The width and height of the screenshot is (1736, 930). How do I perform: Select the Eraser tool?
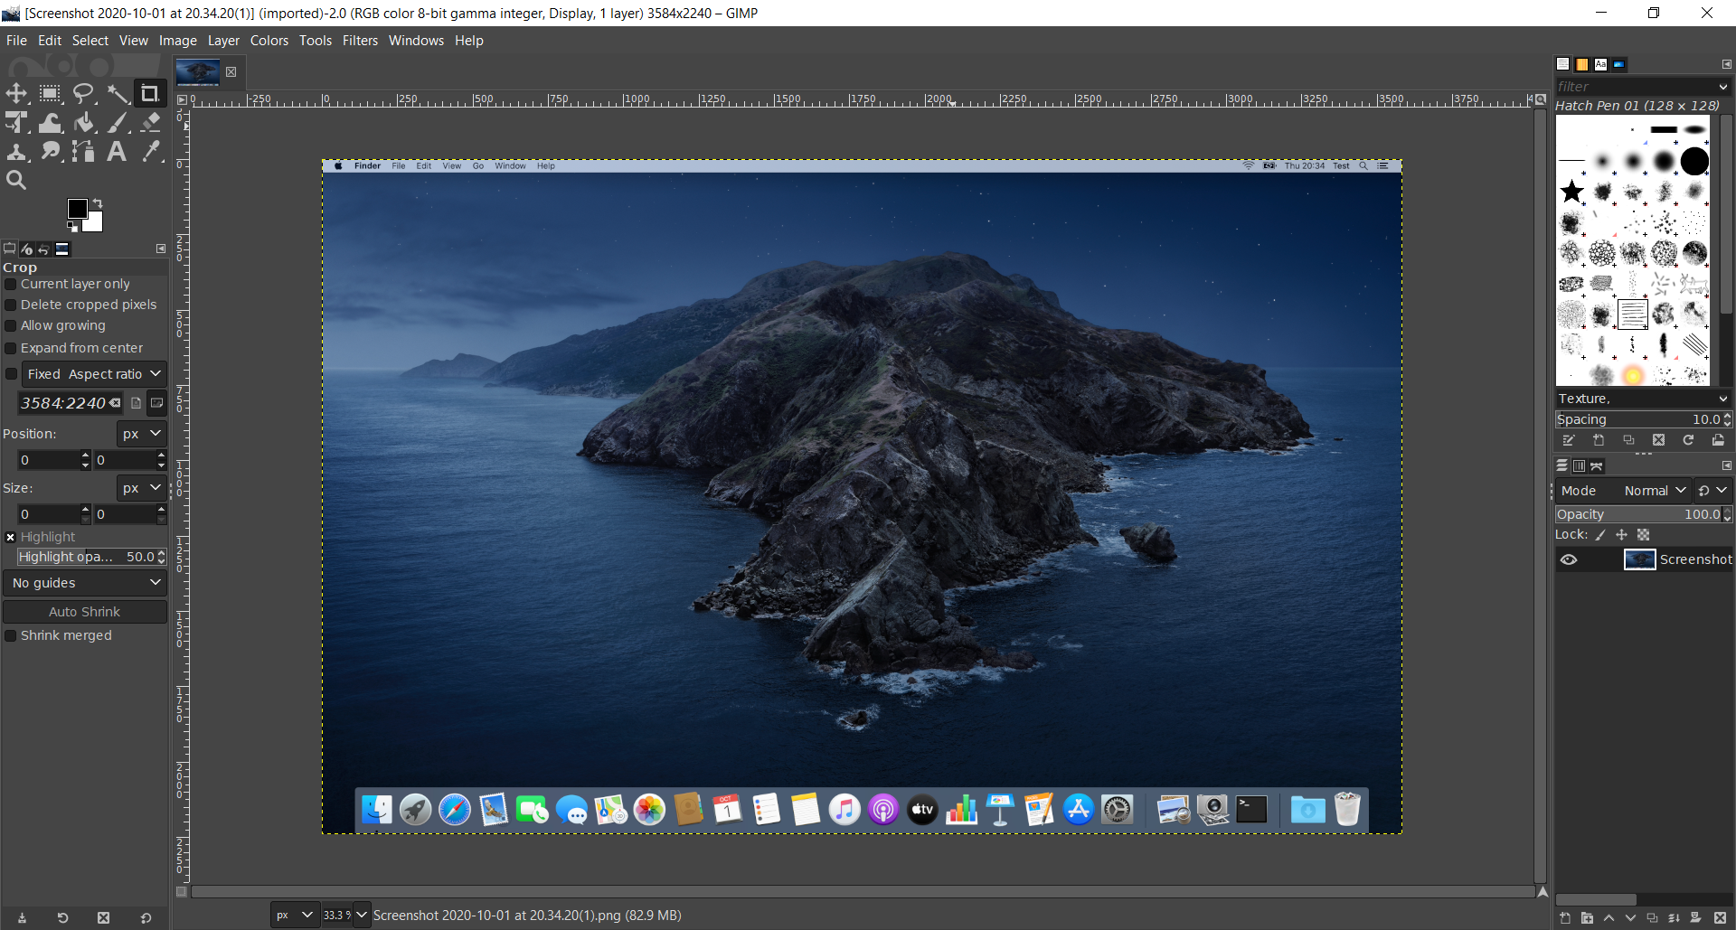click(x=151, y=122)
